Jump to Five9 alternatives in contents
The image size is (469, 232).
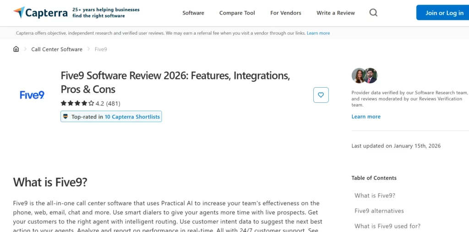379,211
